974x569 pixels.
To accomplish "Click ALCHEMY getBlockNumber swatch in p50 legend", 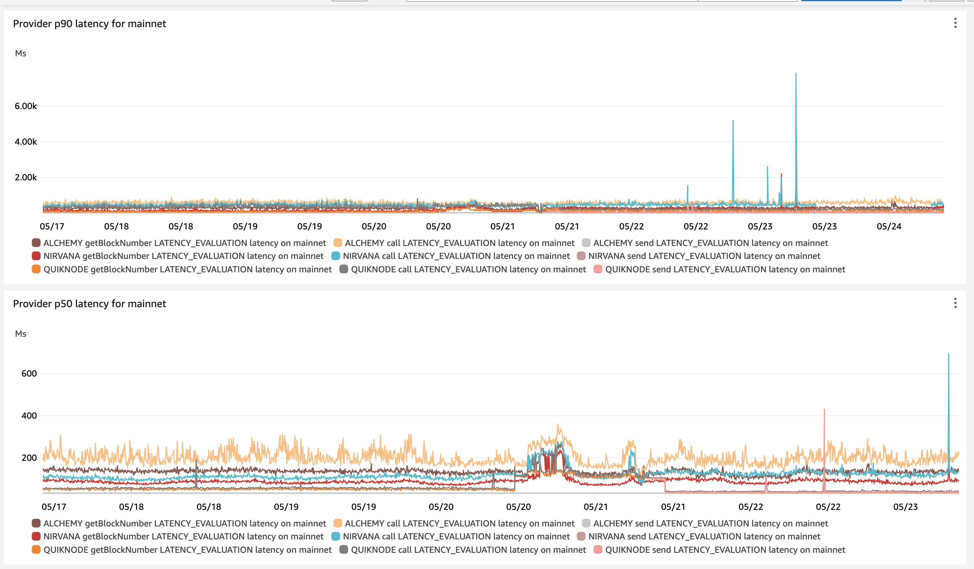I will pyautogui.click(x=36, y=523).
